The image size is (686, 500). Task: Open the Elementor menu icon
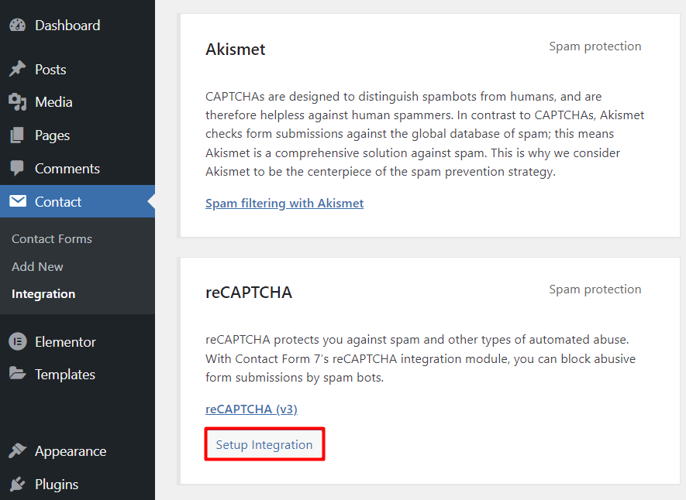click(x=17, y=341)
